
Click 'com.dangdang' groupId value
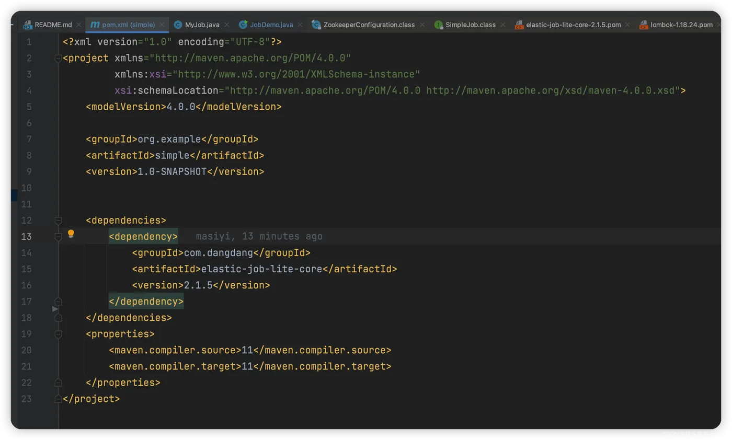pos(219,253)
